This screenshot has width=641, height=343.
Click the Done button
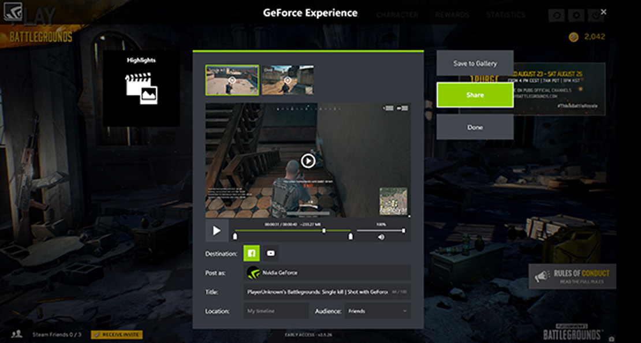pyautogui.click(x=475, y=127)
